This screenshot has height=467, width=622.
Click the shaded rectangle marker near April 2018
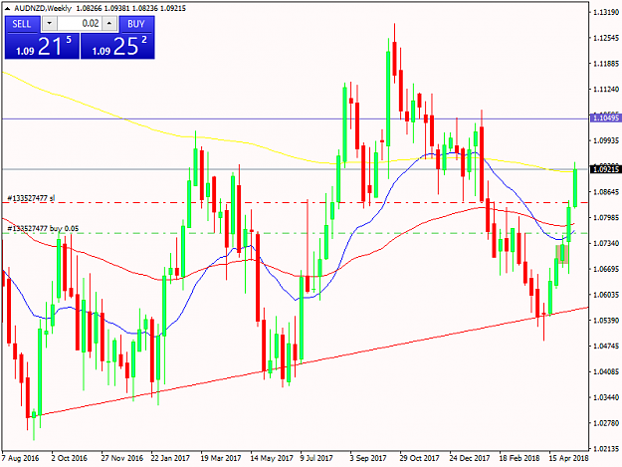click(x=562, y=254)
